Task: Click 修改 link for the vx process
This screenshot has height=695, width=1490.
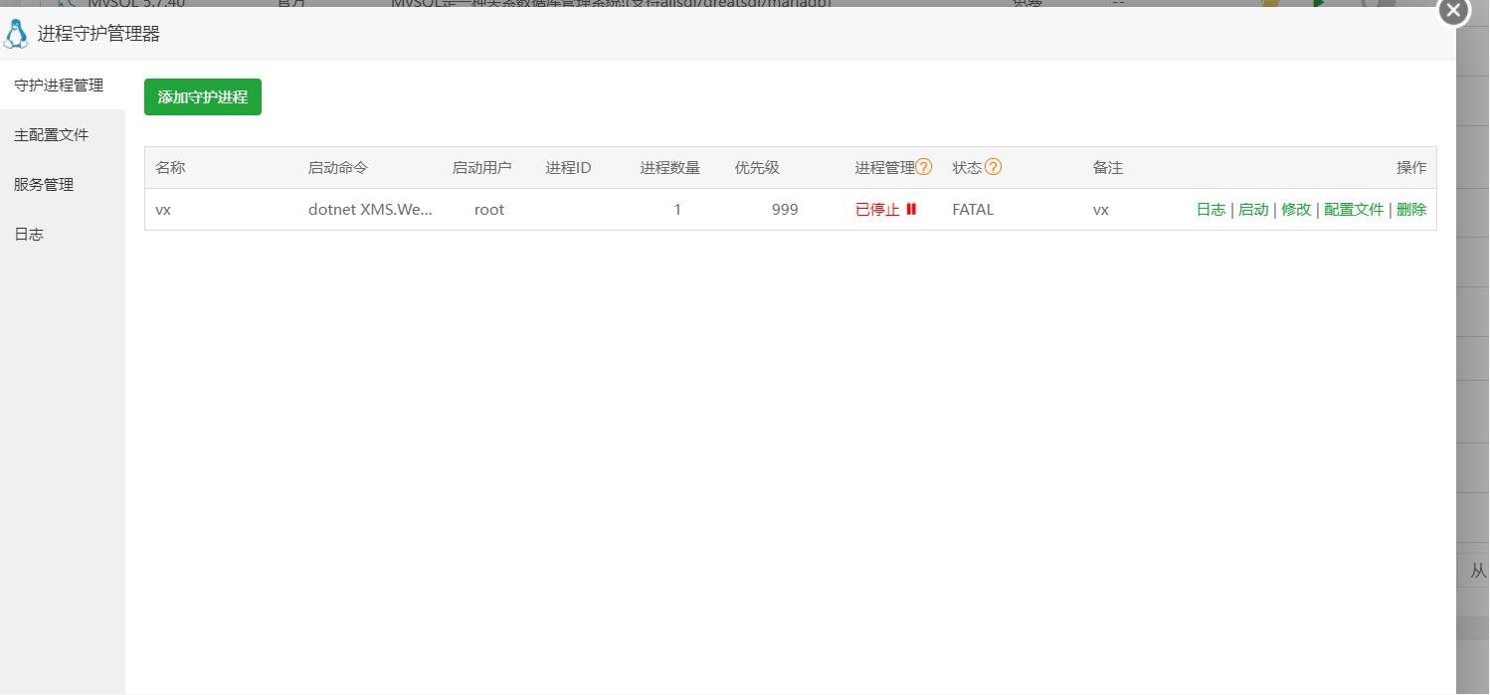Action: coord(1296,209)
